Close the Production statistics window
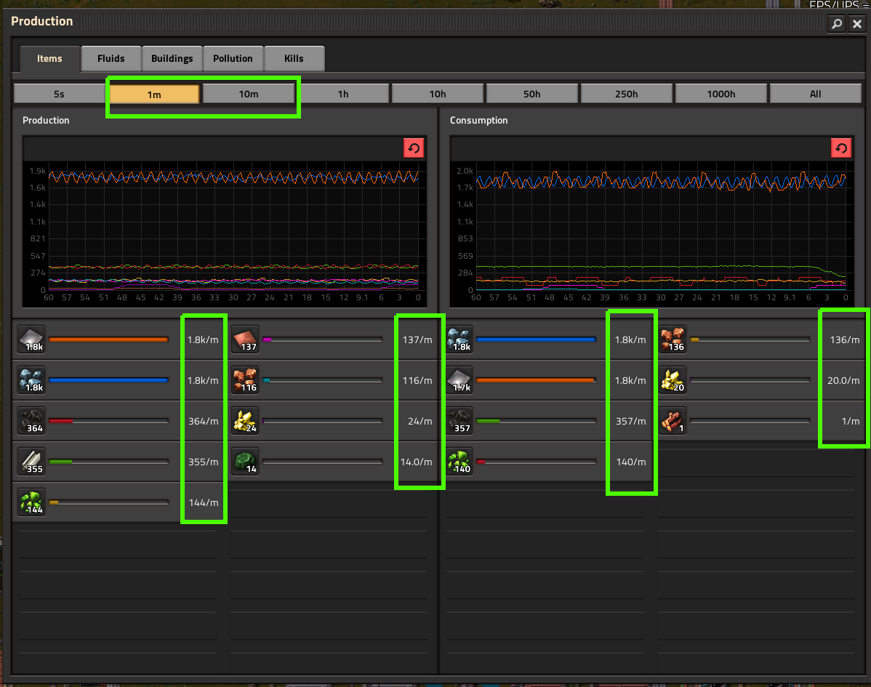 click(x=857, y=24)
